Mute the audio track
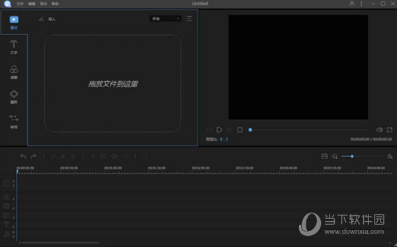 coord(13,232)
